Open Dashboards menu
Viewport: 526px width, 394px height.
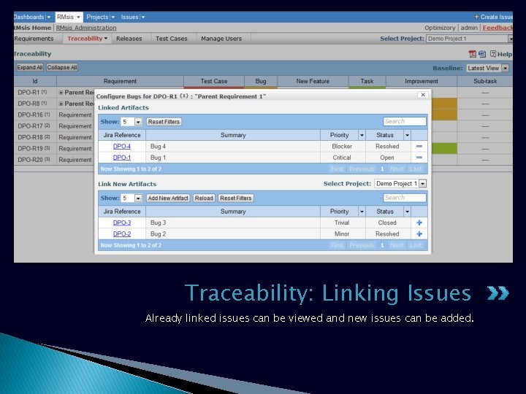click(x=32, y=17)
